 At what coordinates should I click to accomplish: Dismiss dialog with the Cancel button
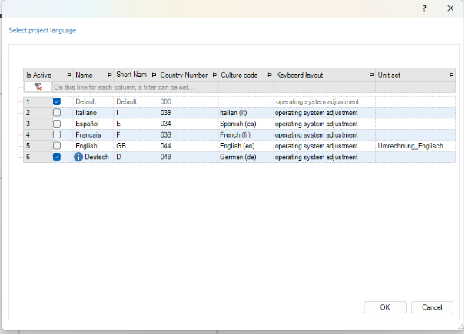(432, 307)
